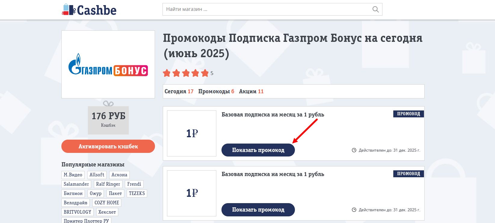This screenshot has width=495, height=223.
Task: Open the COZY HOME store tag
Action: click(x=107, y=203)
